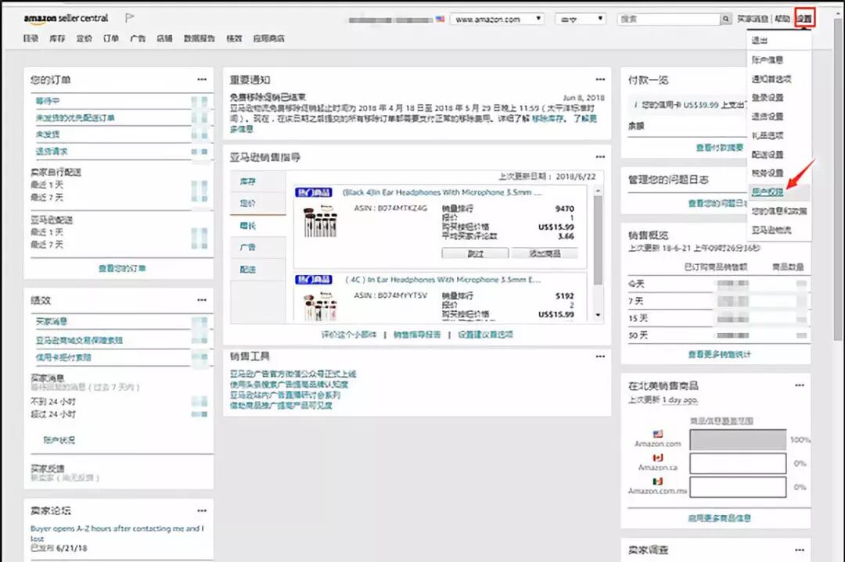Click the flag icon beside the Seller Central logo
845x562 pixels.
[x=129, y=18]
